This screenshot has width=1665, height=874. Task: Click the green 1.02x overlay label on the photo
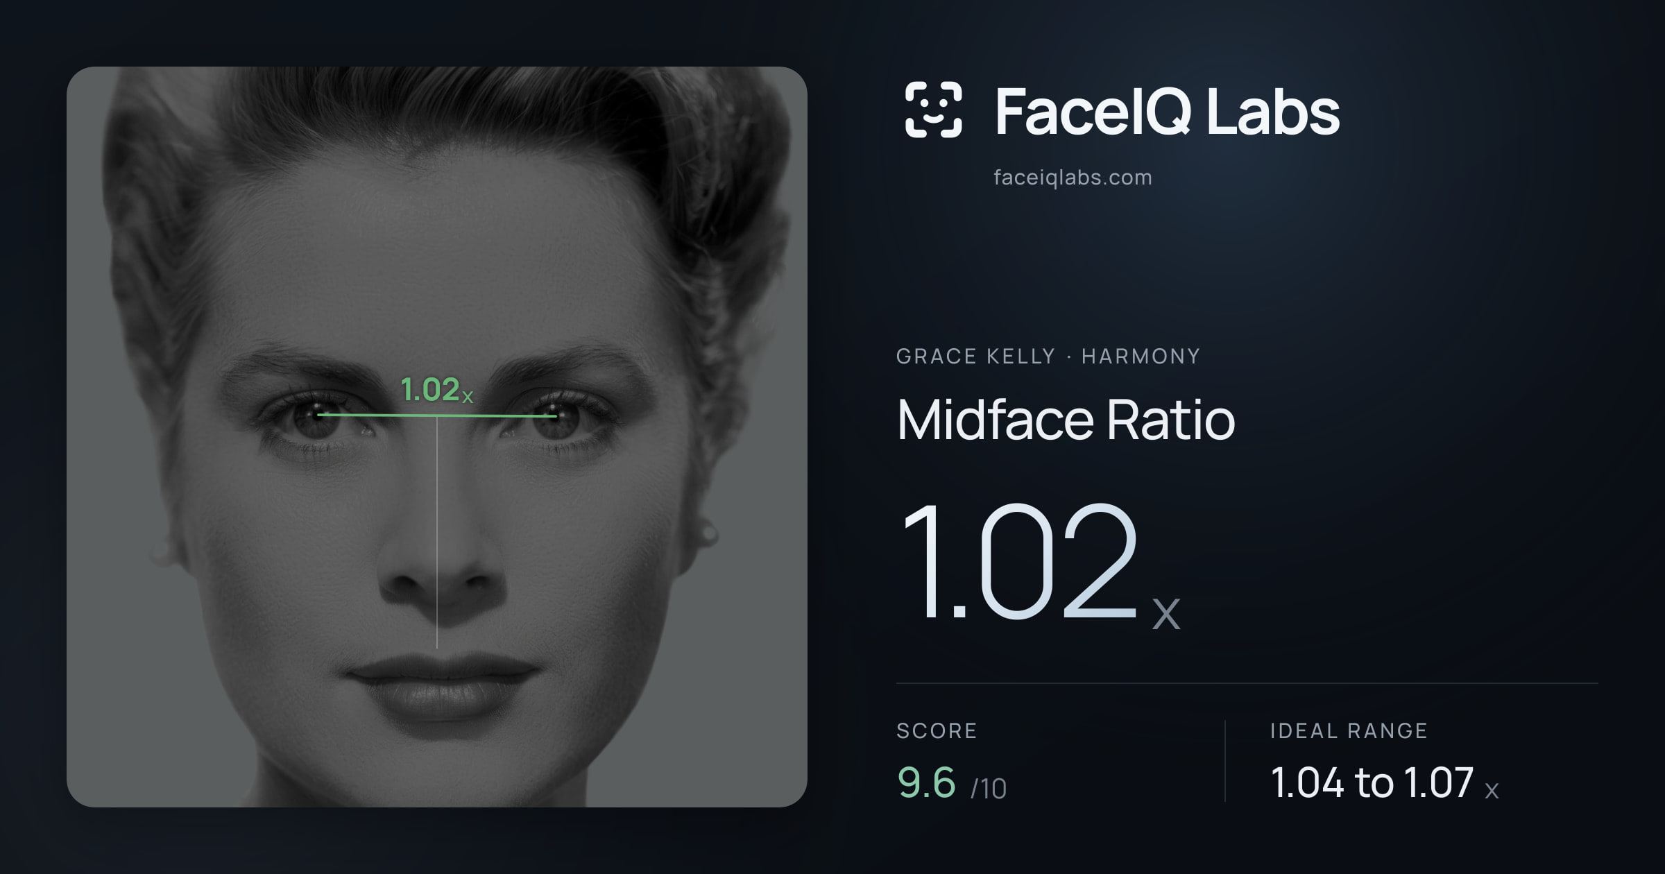(x=437, y=390)
